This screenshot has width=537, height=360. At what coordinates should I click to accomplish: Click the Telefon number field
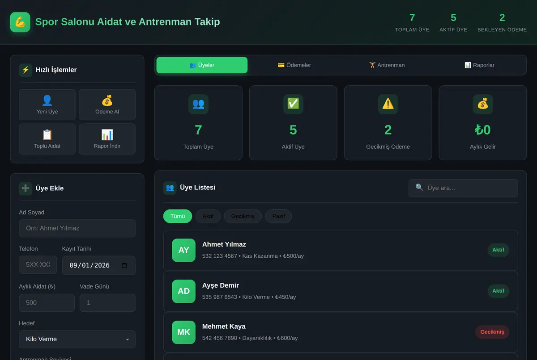[x=38, y=265]
